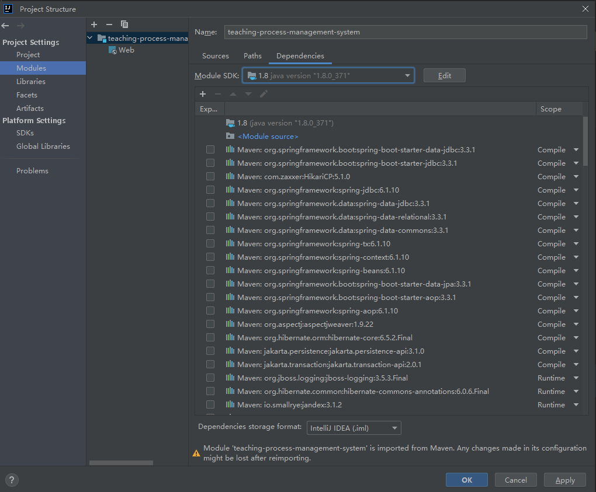
Task: Click the forward navigation arrow
Action: [20, 26]
